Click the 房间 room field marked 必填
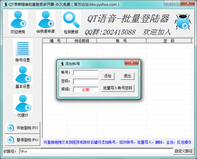 (x=86, y=90)
